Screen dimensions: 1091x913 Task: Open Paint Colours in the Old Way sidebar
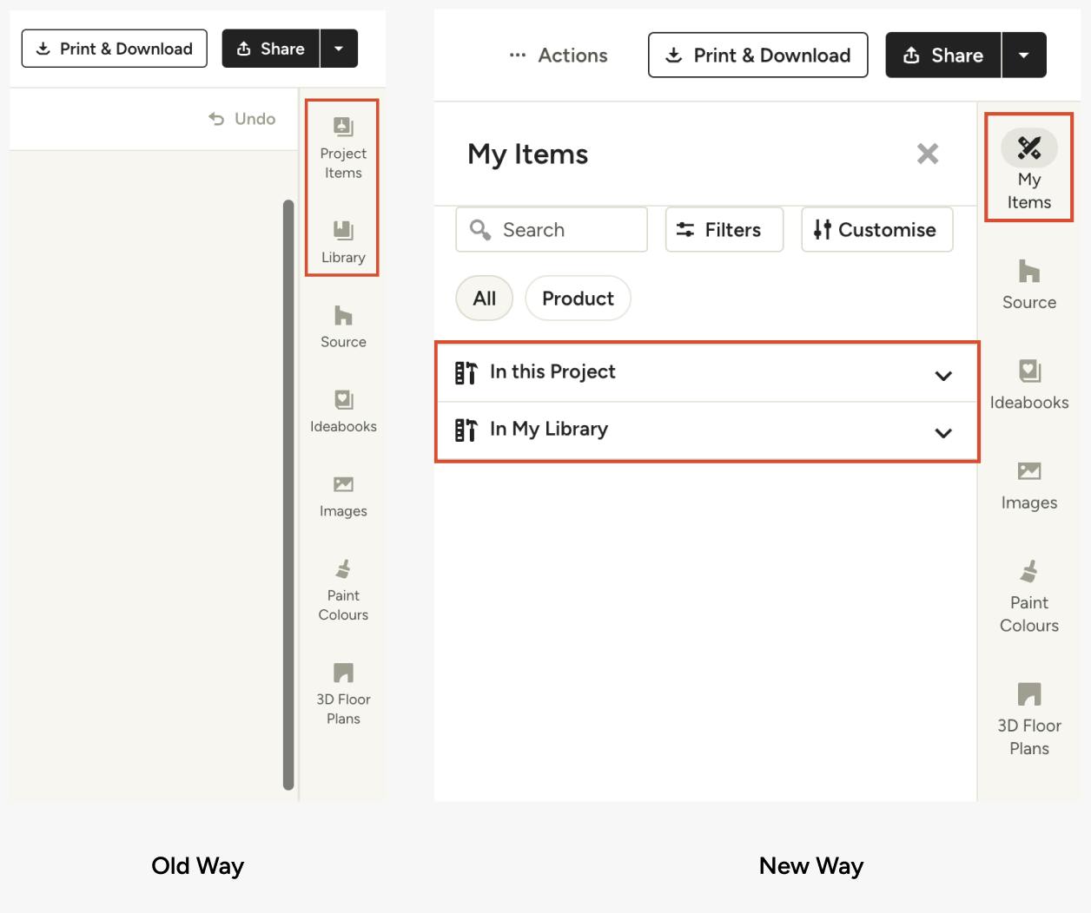pyautogui.click(x=343, y=590)
